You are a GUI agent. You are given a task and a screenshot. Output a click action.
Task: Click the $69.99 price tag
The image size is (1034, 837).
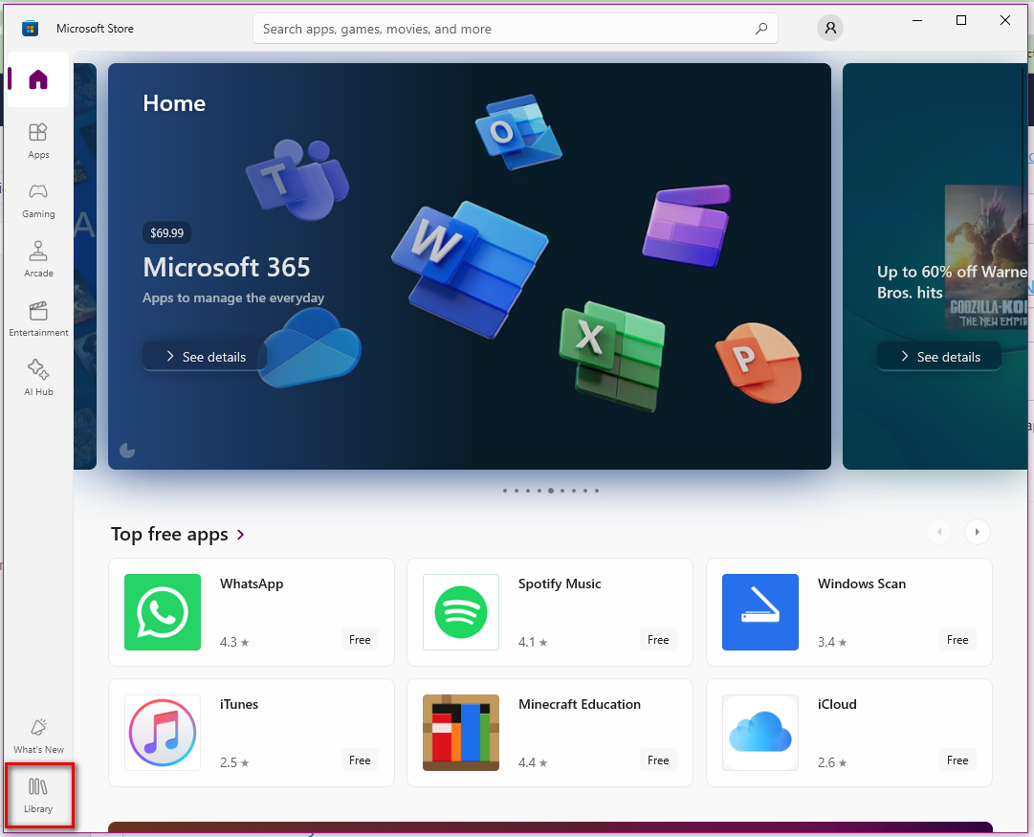[166, 232]
